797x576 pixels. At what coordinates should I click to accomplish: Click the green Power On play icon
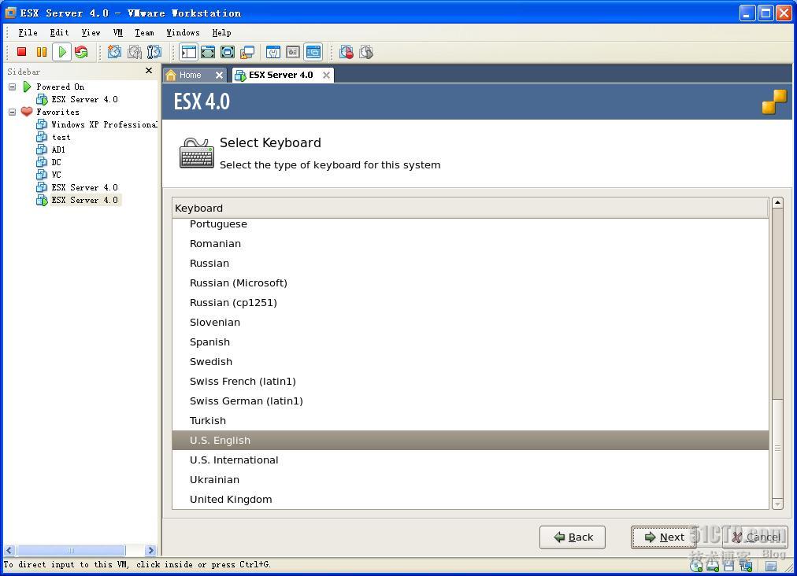click(62, 52)
